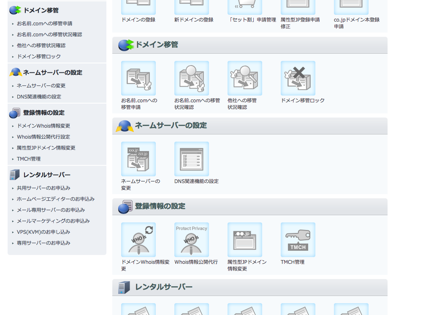Open the TMCH管理 key icon tile
Image resolution: width=434 pixels, height=315 pixels.
pos(298,240)
